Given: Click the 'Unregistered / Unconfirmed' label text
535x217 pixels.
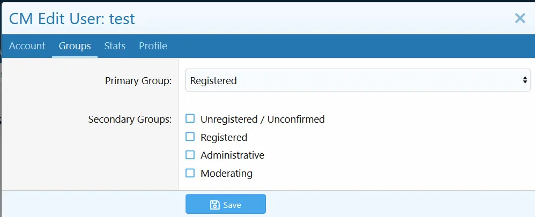Looking at the screenshot, I should pyautogui.click(x=263, y=119).
